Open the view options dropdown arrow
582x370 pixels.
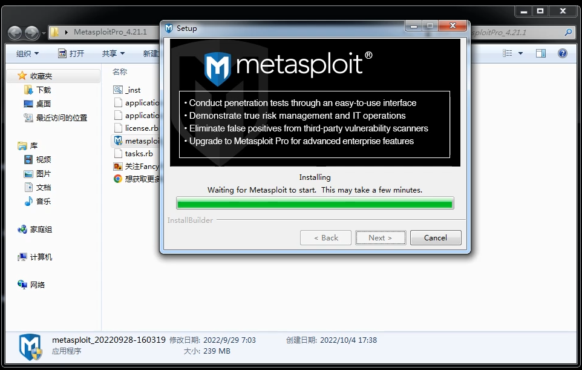[520, 53]
